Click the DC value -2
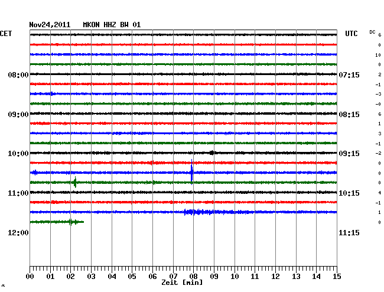Viewport: 384px width, 292px height. pos(378,153)
